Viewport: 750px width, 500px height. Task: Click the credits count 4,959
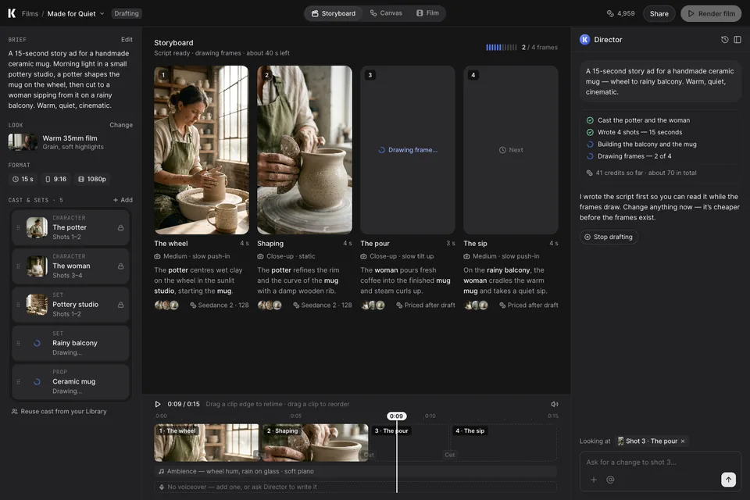coord(620,13)
